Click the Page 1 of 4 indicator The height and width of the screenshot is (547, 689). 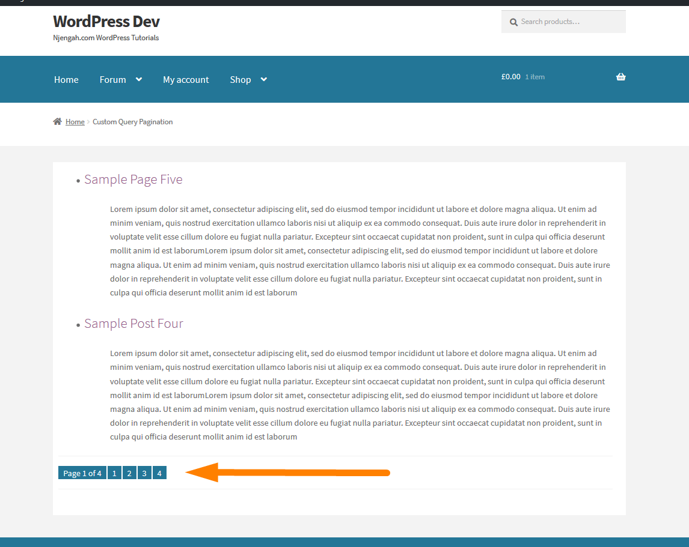(x=82, y=473)
